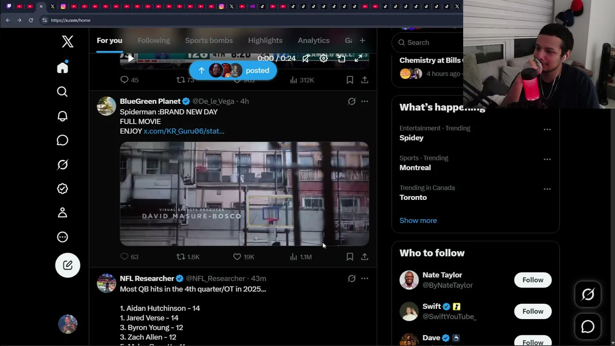Open the More circle menu in sidebar

(62, 237)
